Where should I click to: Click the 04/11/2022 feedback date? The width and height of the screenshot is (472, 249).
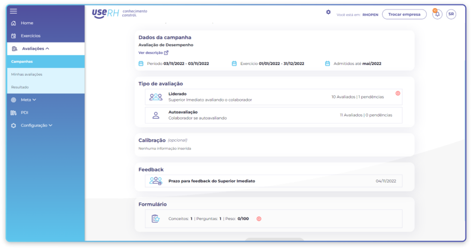click(x=386, y=181)
